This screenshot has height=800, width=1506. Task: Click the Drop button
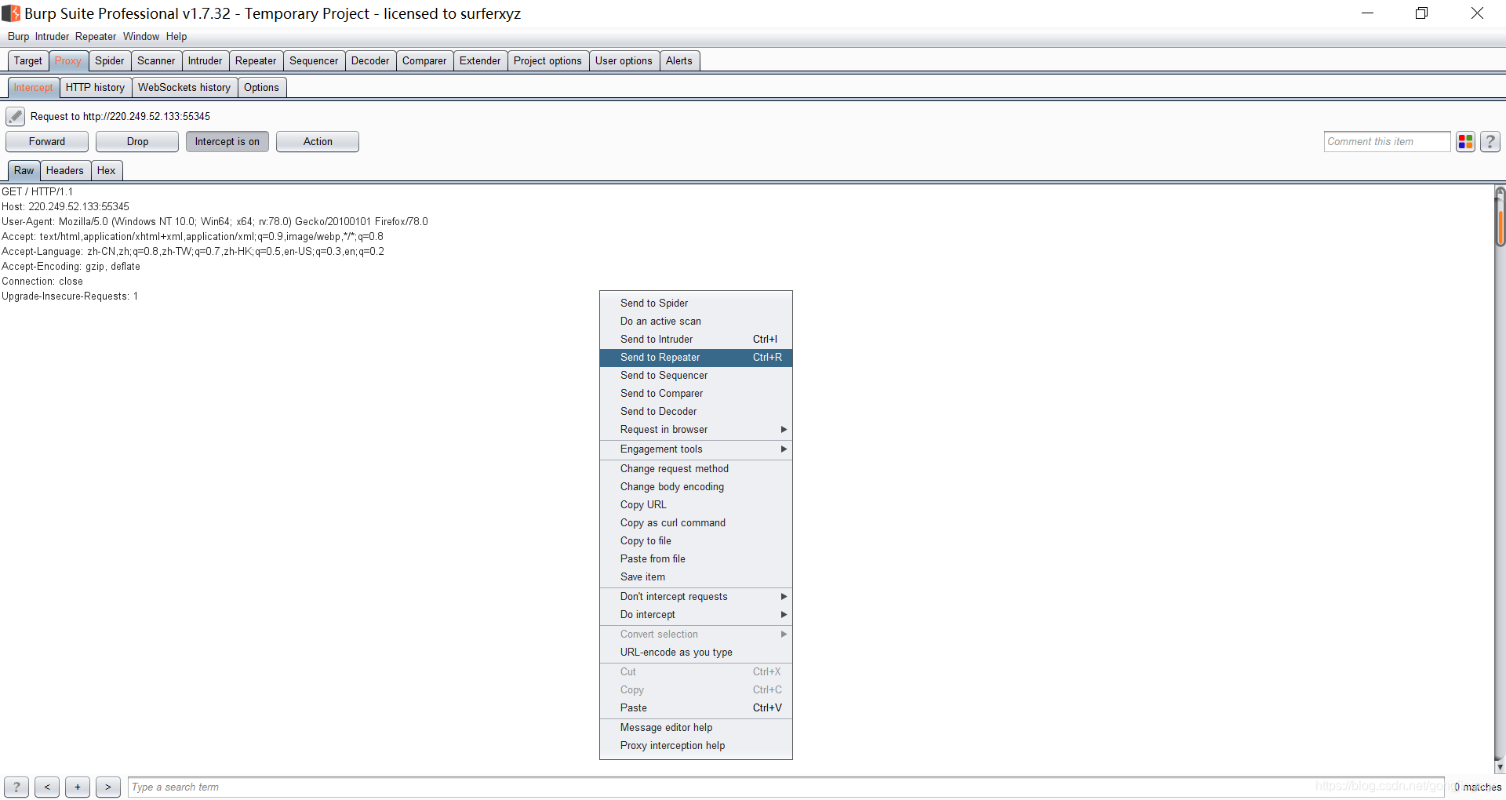tap(137, 142)
